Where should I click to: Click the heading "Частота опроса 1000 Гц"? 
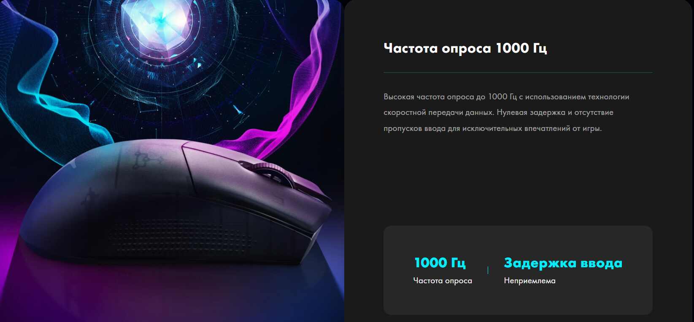pos(465,48)
